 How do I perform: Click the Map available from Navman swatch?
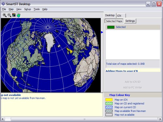point(109,111)
